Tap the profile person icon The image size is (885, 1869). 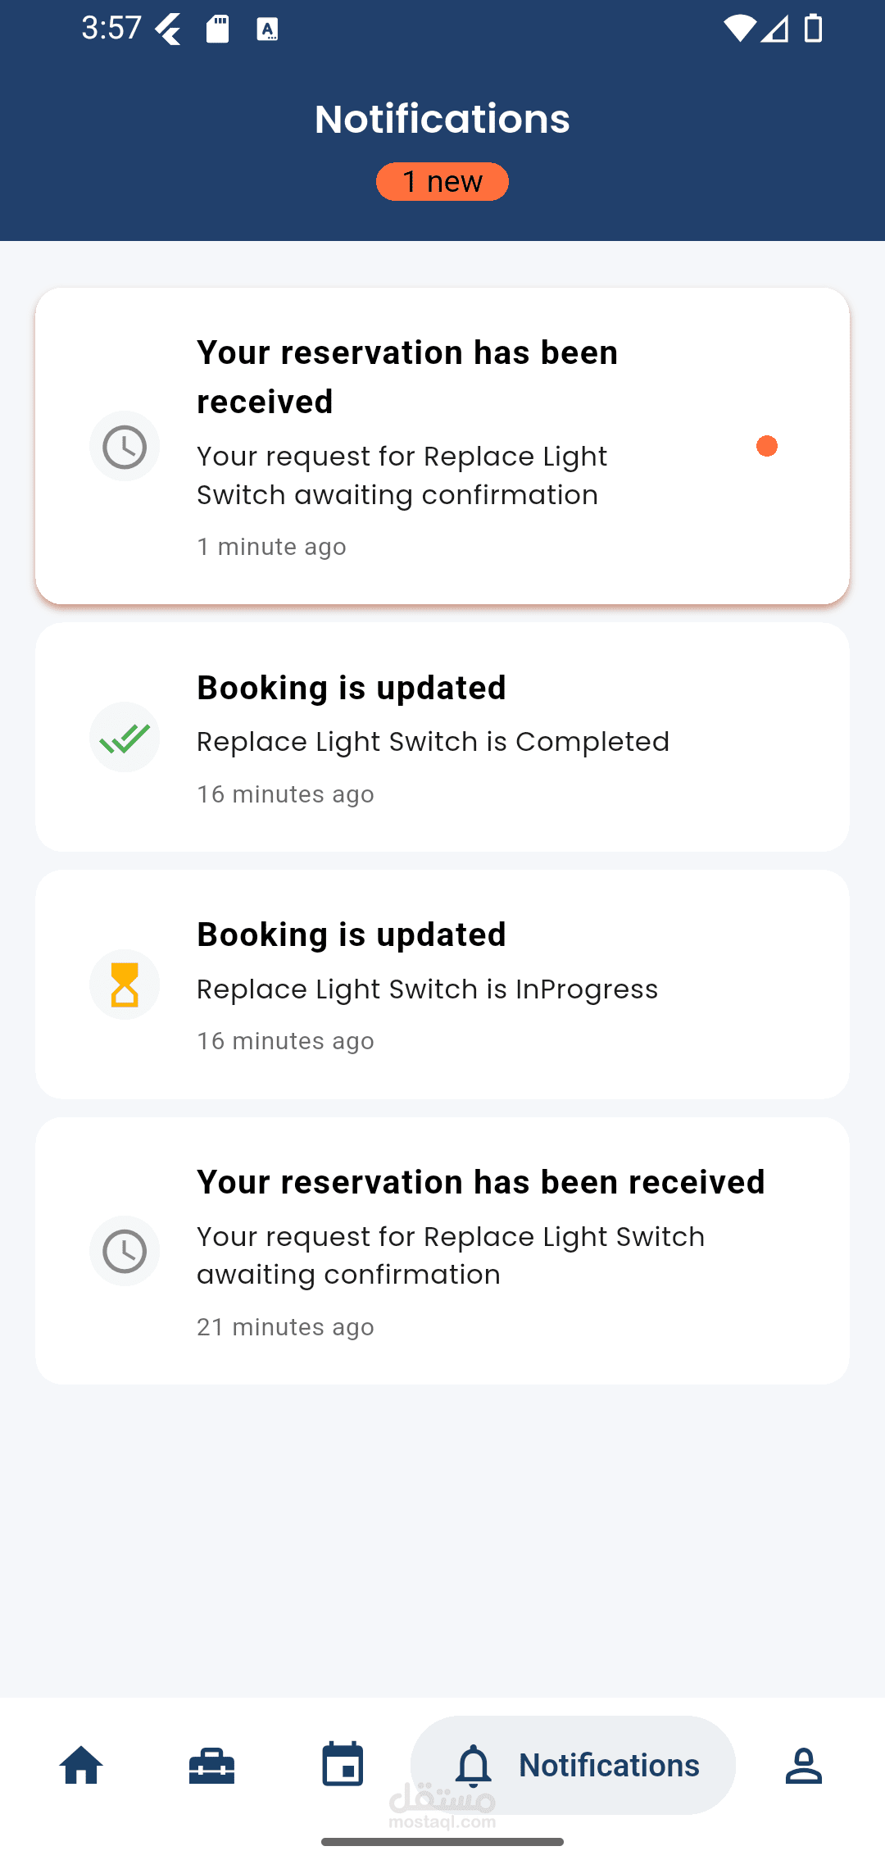[803, 1765]
